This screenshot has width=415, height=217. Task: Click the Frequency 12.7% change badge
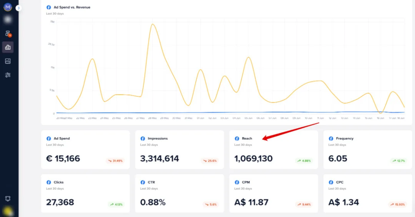click(398, 161)
